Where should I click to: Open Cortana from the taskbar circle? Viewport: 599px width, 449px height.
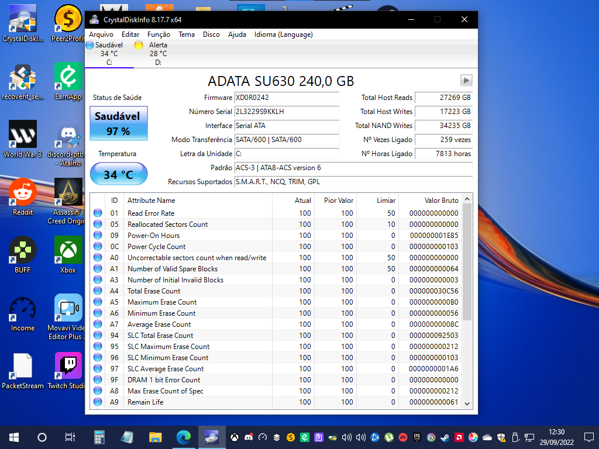[42, 437]
